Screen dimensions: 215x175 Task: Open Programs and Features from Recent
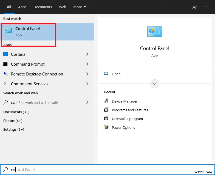pos(130,110)
